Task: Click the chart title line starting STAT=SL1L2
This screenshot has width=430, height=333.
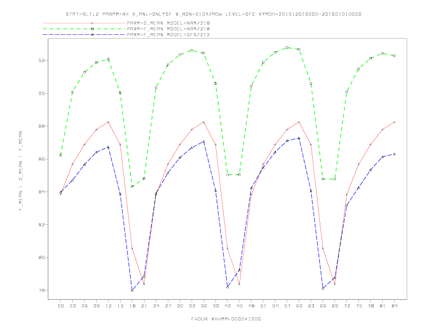Action: click(213, 14)
